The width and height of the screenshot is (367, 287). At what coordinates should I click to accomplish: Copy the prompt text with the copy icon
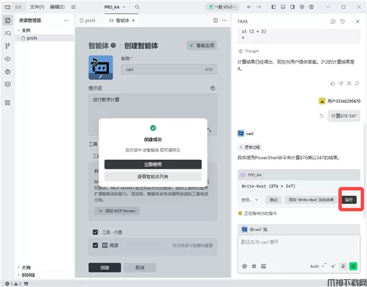(213, 88)
